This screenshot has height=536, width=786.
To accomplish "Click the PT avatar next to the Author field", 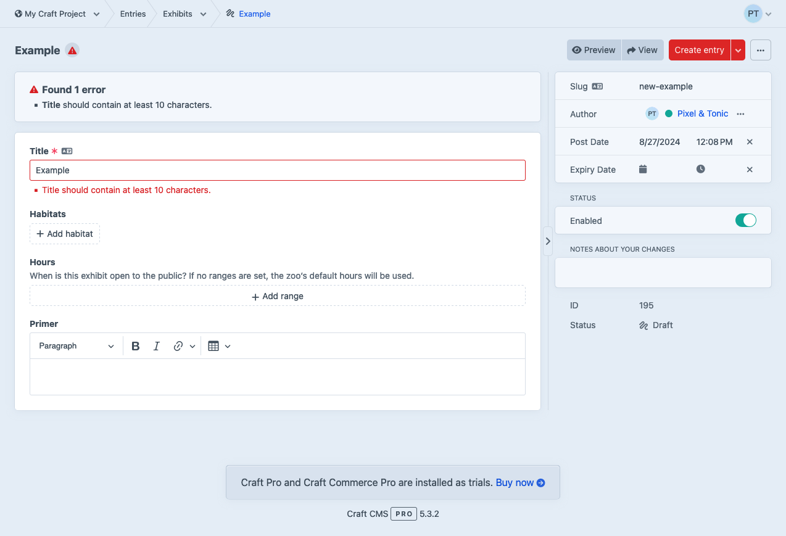I will coord(652,113).
